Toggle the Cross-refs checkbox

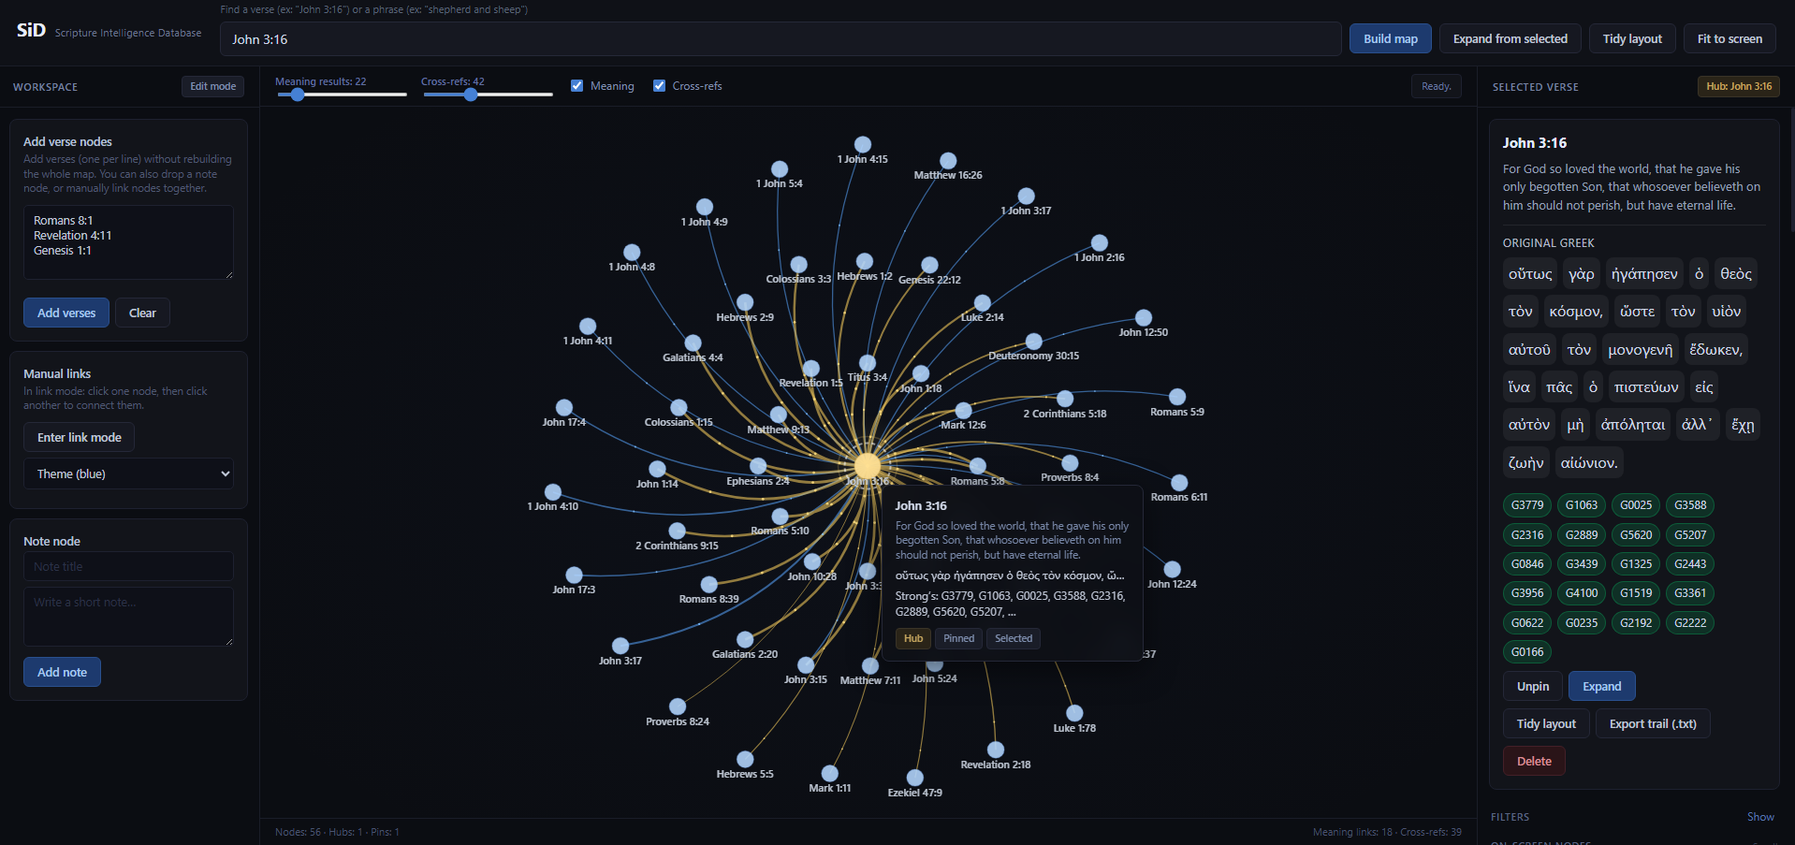(660, 85)
